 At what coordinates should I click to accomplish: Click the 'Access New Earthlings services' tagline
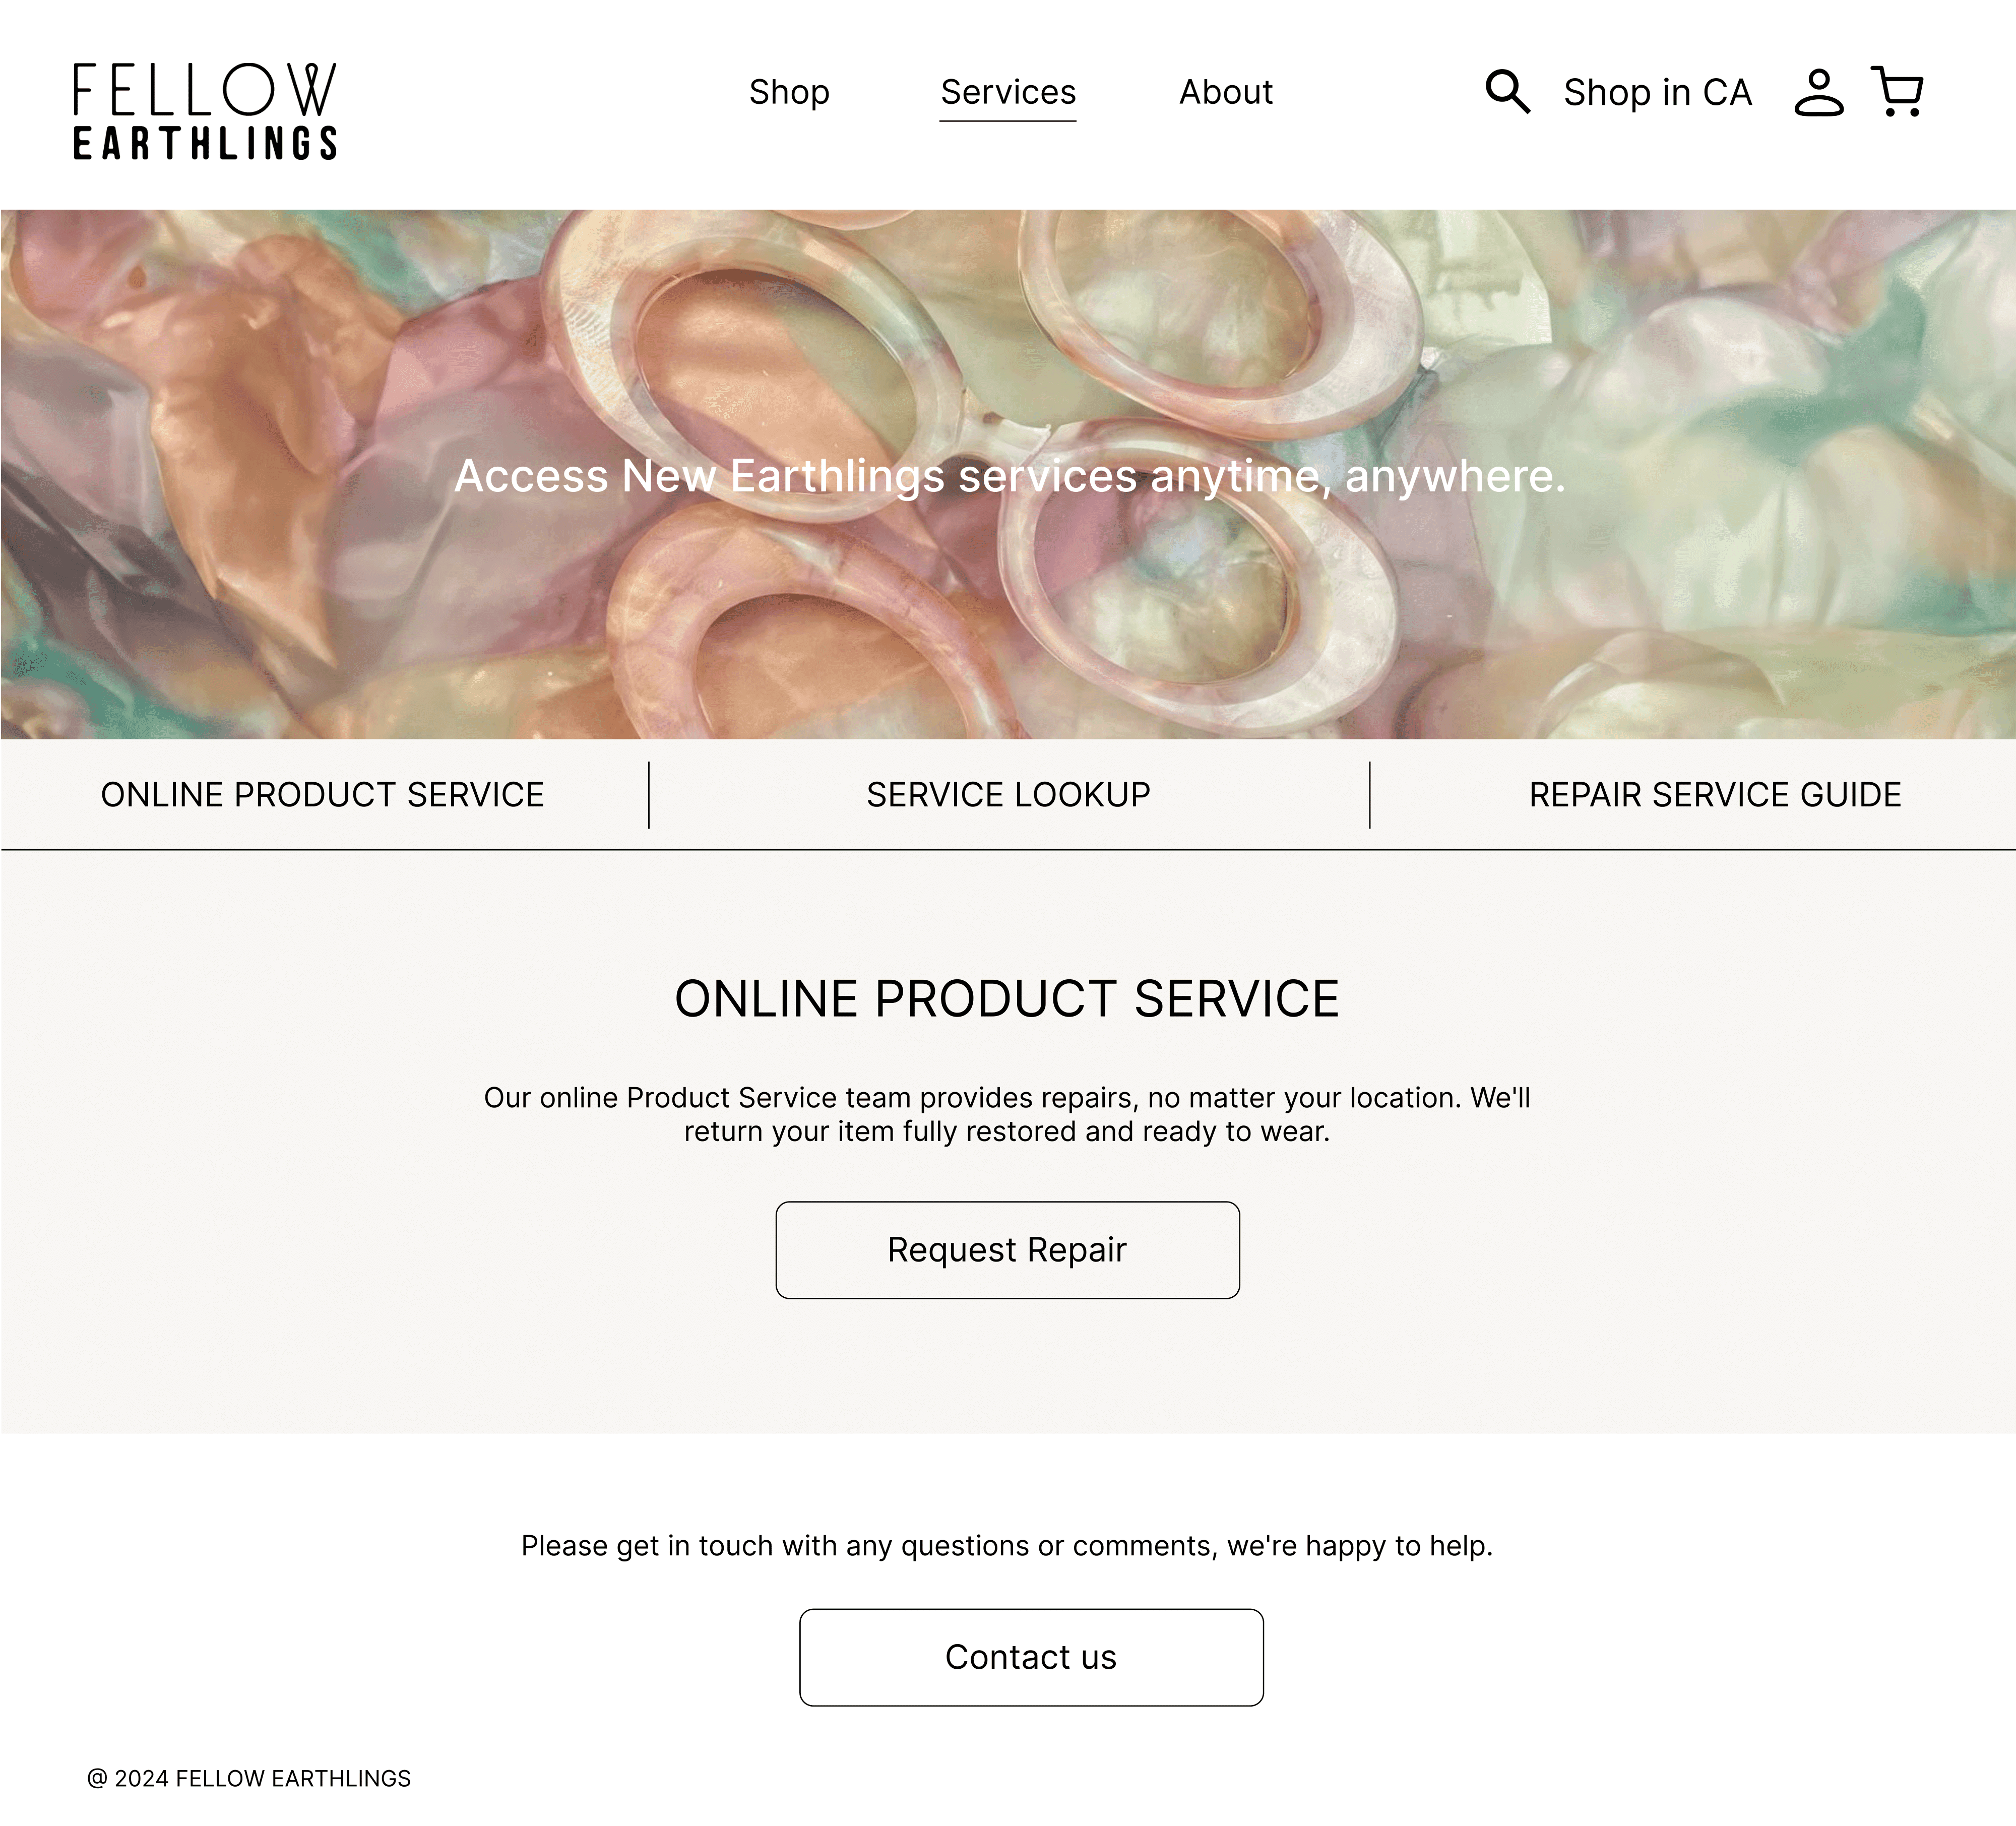click(x=1010, y=476)
